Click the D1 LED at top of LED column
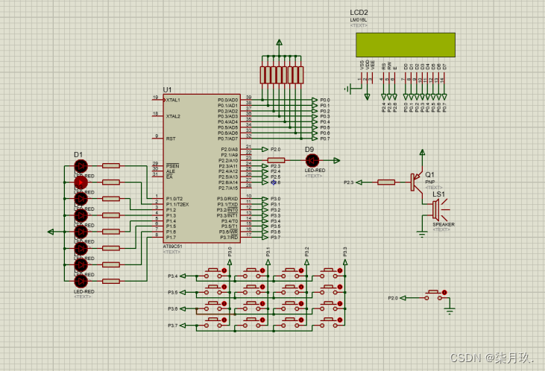This screenshot has width=545, height=371. [81, 166]
